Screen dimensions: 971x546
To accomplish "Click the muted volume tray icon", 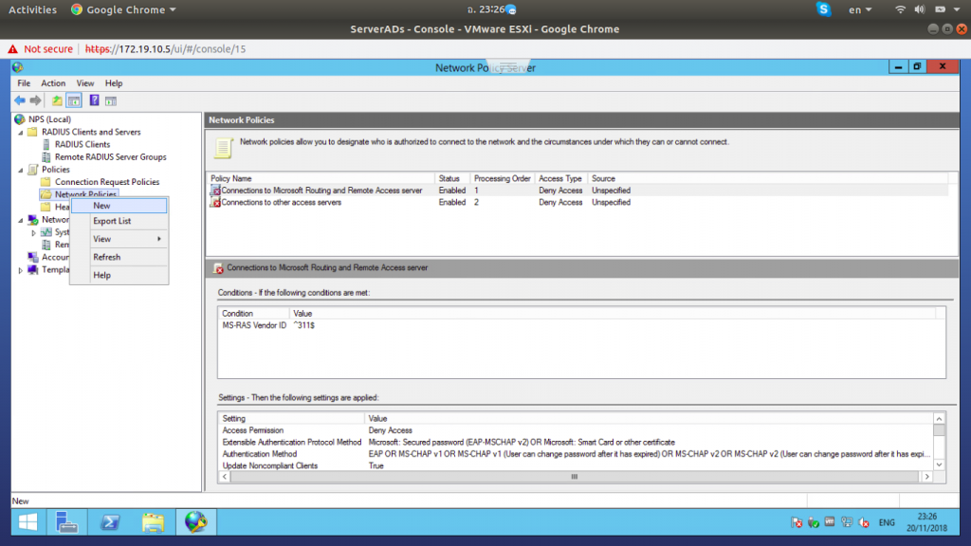I will [x=864, y=523].
